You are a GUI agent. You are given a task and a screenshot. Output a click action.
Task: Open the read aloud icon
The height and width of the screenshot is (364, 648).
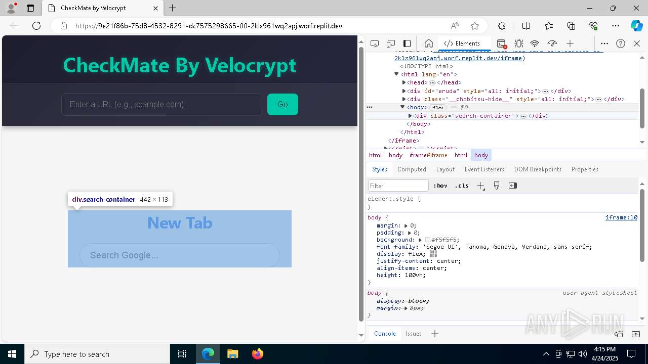[x=455, y=26]
